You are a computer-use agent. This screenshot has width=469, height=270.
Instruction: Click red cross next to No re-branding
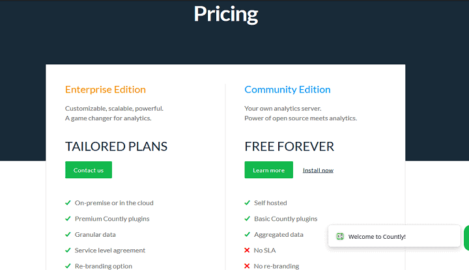pyautogui.click(x=247, y=266)
